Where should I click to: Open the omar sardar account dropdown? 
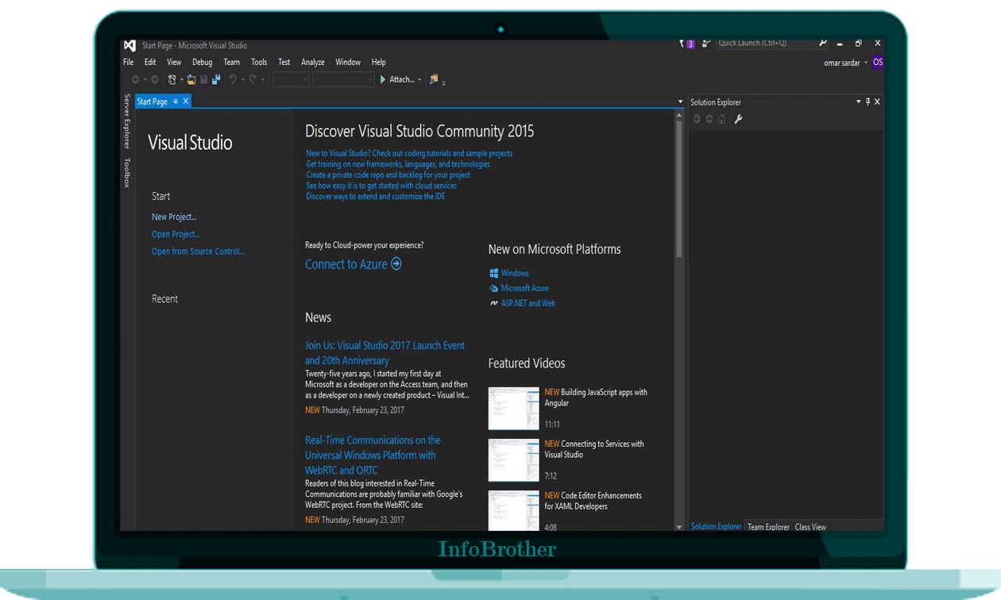[866, 63]
